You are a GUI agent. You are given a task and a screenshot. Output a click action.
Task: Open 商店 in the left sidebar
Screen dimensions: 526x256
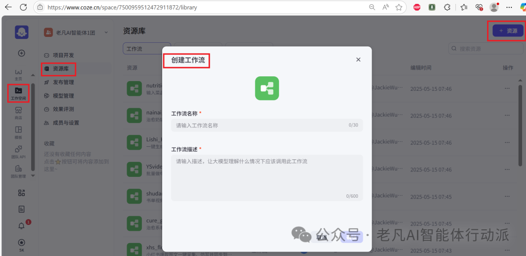(x=19, y=113)
